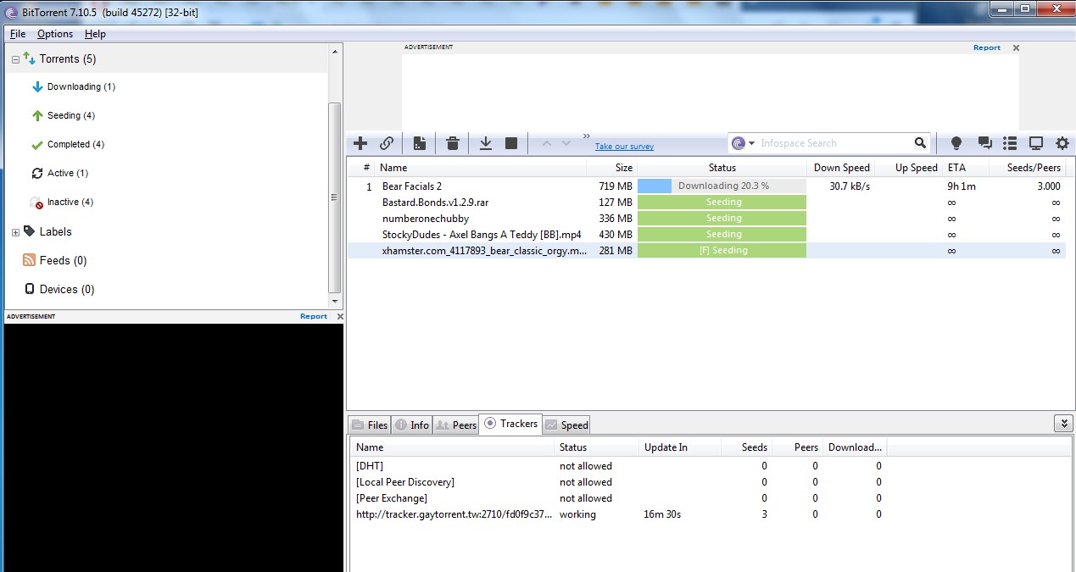Click the advertisement Report link

986,47
